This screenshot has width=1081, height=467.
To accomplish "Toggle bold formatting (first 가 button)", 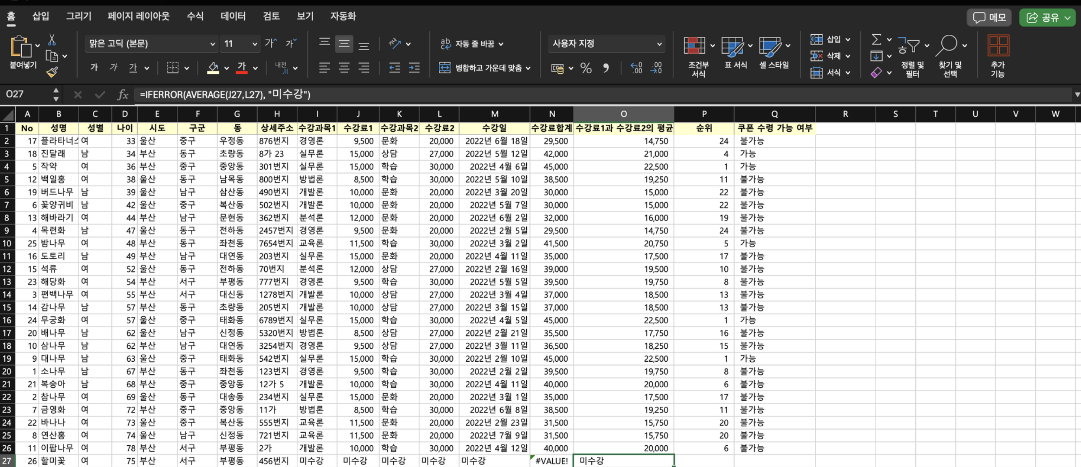I will click(x=94, y=67).
